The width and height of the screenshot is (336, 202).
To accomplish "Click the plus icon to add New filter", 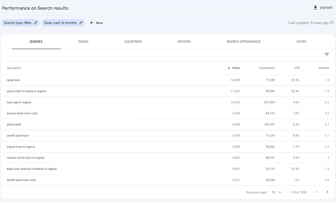I will (x=91, y=23).
